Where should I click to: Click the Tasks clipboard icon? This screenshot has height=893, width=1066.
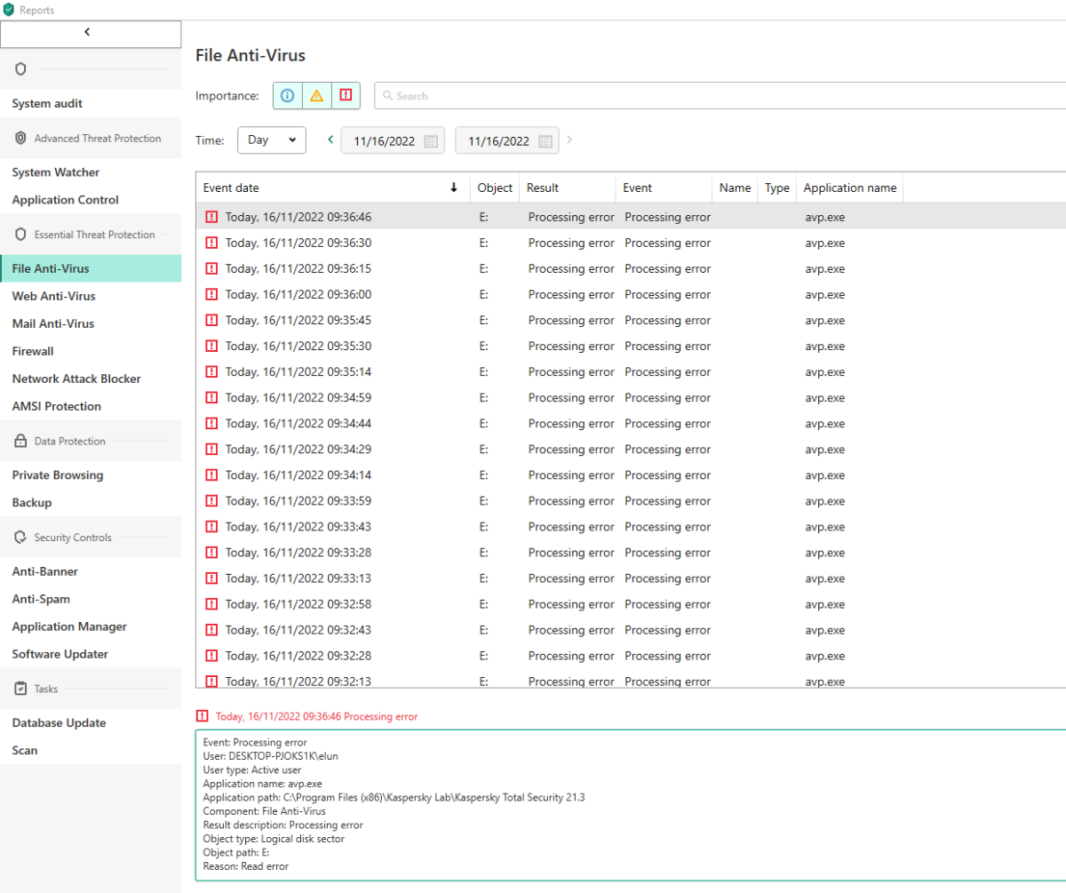[x=20, y=689]
